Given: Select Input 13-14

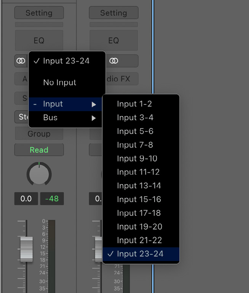Looking at the screenshot, I should pyautogui.click(x=141, y=186).
